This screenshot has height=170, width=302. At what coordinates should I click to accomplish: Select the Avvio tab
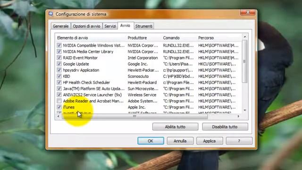(x=125, y=25)
